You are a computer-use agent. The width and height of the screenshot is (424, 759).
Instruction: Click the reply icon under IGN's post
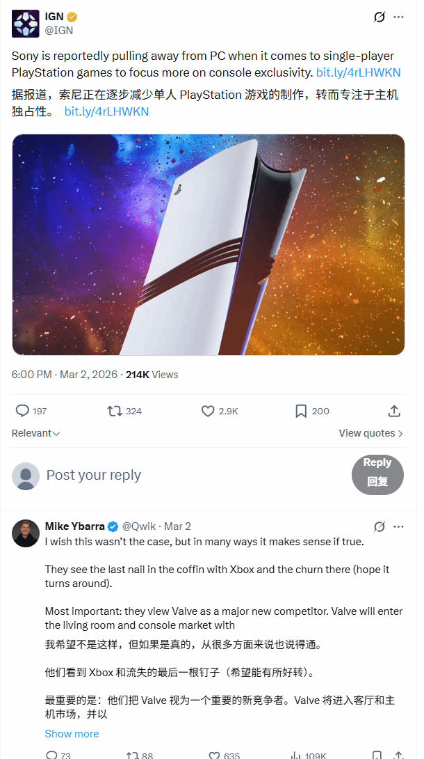(x=23, y=412)
